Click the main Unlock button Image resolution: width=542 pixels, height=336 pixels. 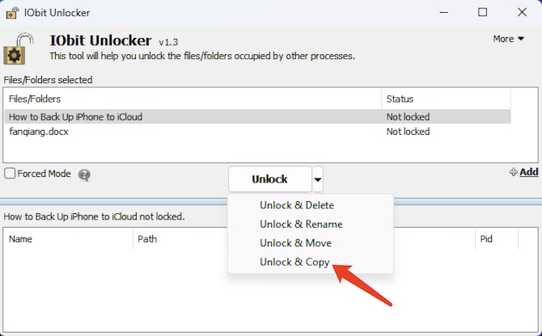269,179
